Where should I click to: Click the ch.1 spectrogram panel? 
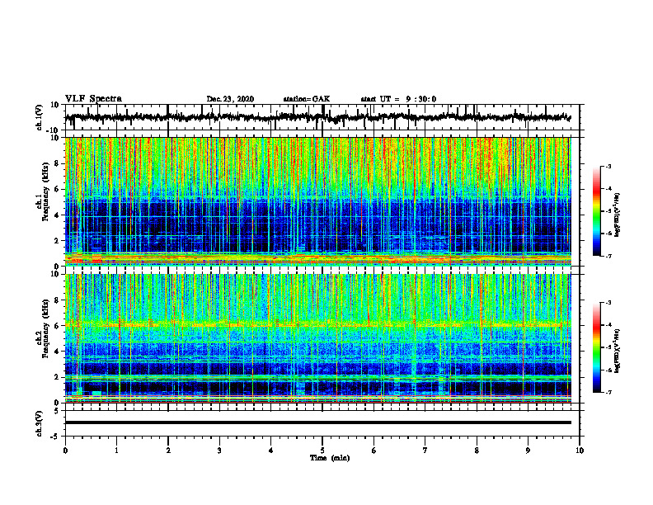[x=318, y=201]
